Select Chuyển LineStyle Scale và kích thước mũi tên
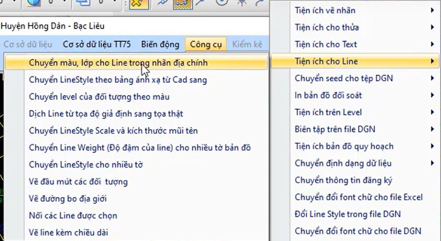The width and height of the screenshot is (441, 241). tap(136, 130)
